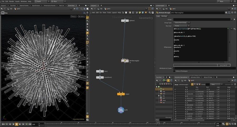
Task: Select the sphere1 node icon
Action: click(125, 21)
